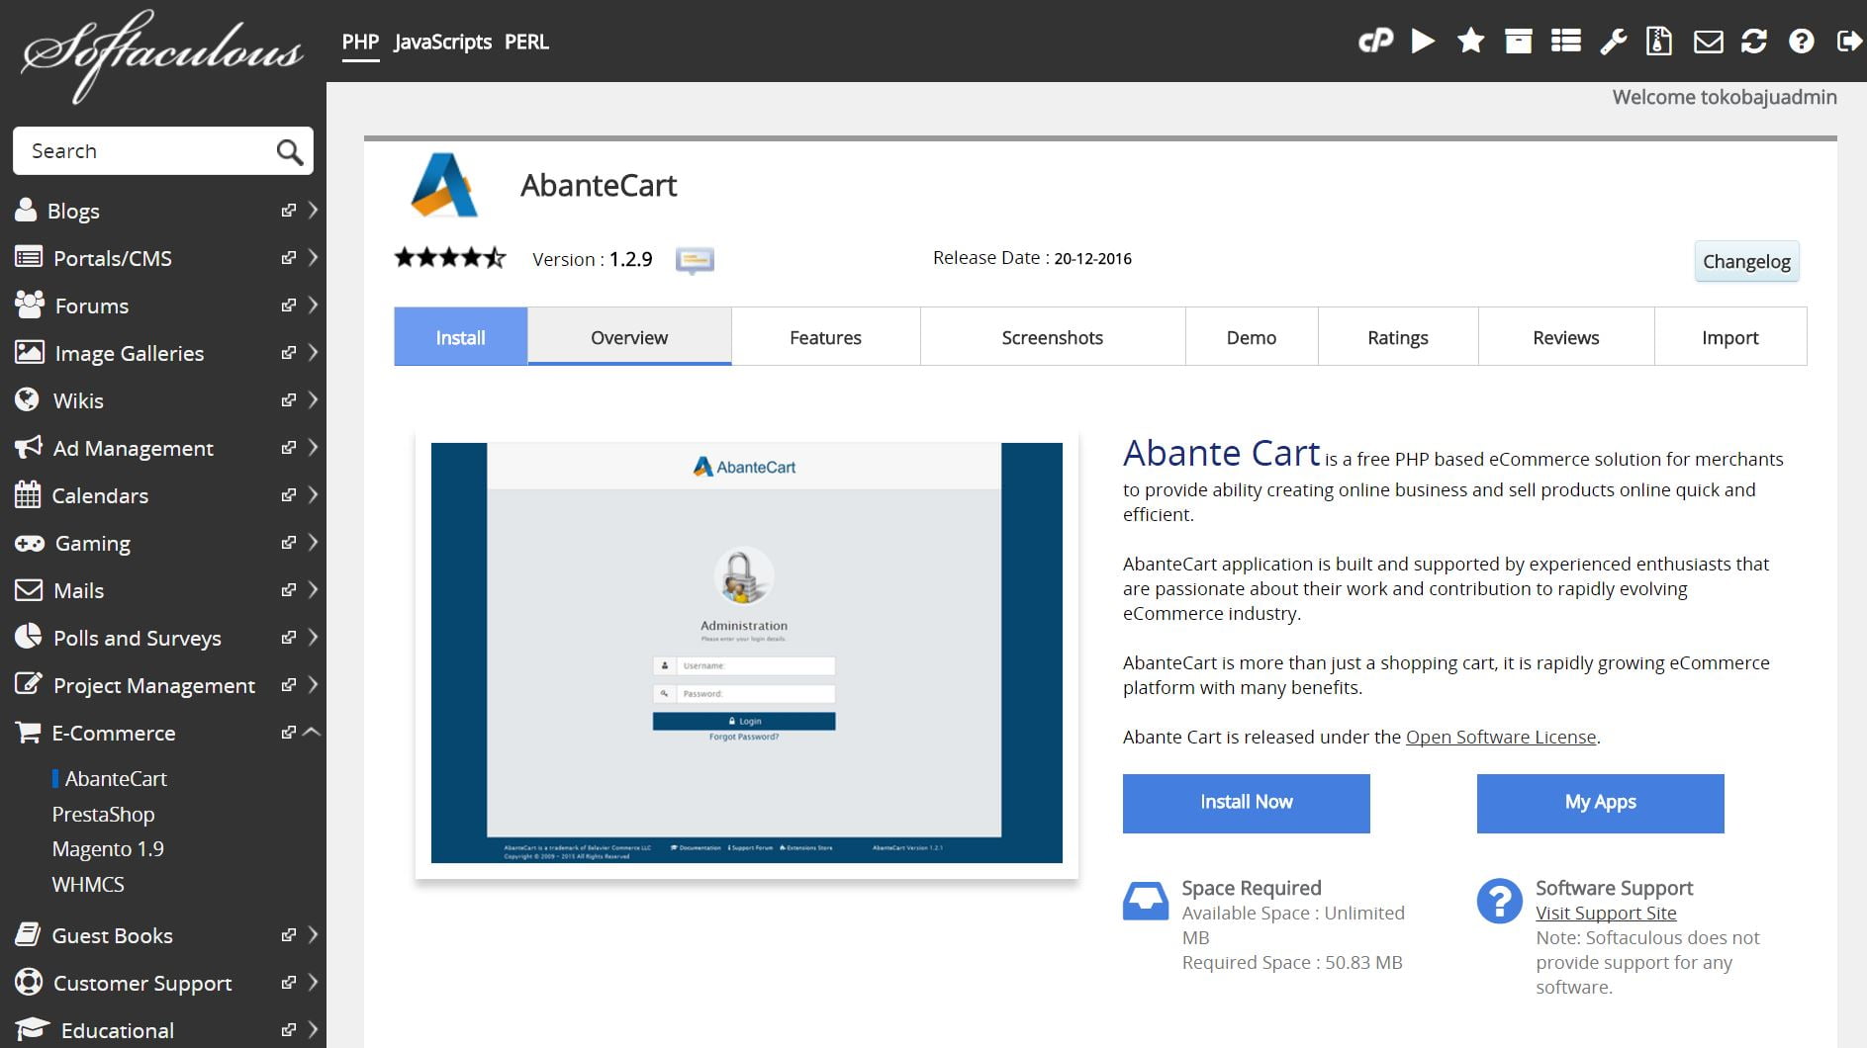Click the search magnifier icon
The height and width of the screenshot is (1048, 1867).
click(289, 151)
